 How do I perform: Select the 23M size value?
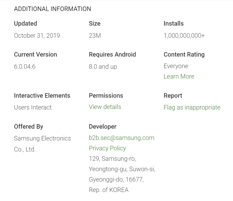tap(95, 36)
